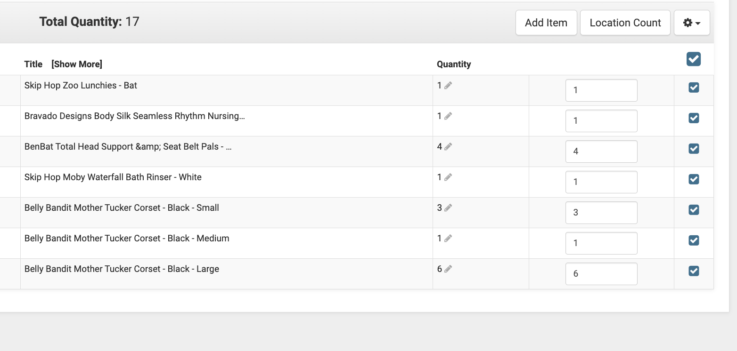Focus quantity field for Skip Hop Zoo Lunchies

coord(601,90)
